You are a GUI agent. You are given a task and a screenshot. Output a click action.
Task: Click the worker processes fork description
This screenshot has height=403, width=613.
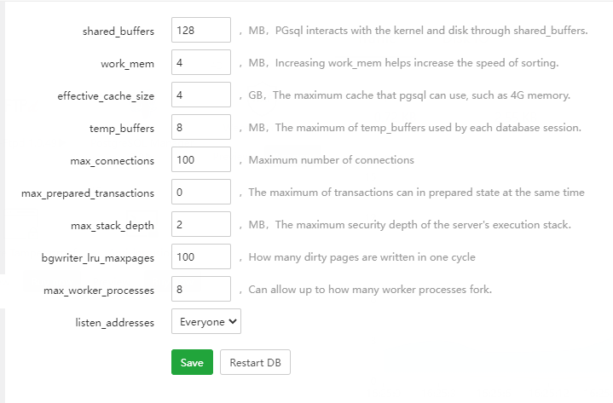(370, 290)
